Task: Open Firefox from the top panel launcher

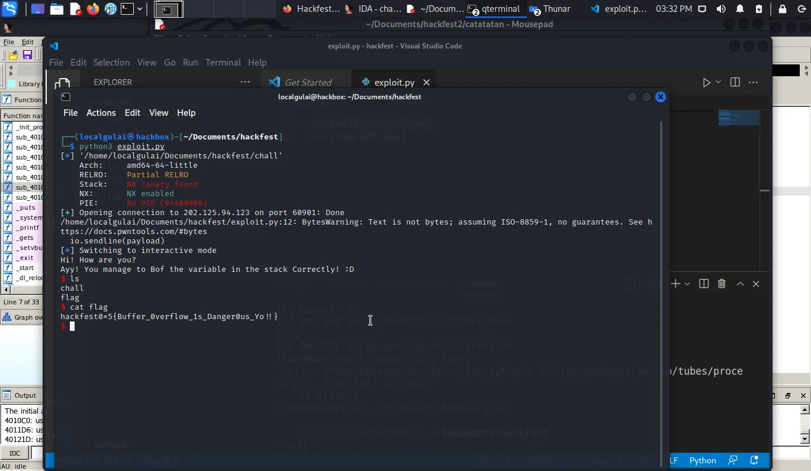Action: (x=93, y=9)
